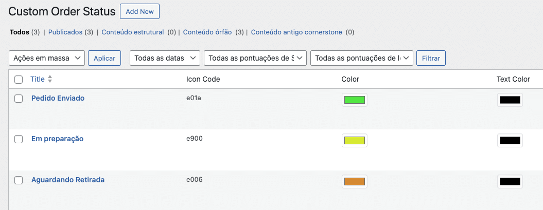Select the yellow color swatch for Em preparação
Screen dimensions: 543x210
(x=354, y=140)
